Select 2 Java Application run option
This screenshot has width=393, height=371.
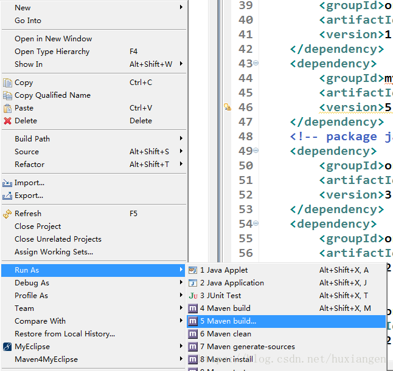(x=286, y=283)
